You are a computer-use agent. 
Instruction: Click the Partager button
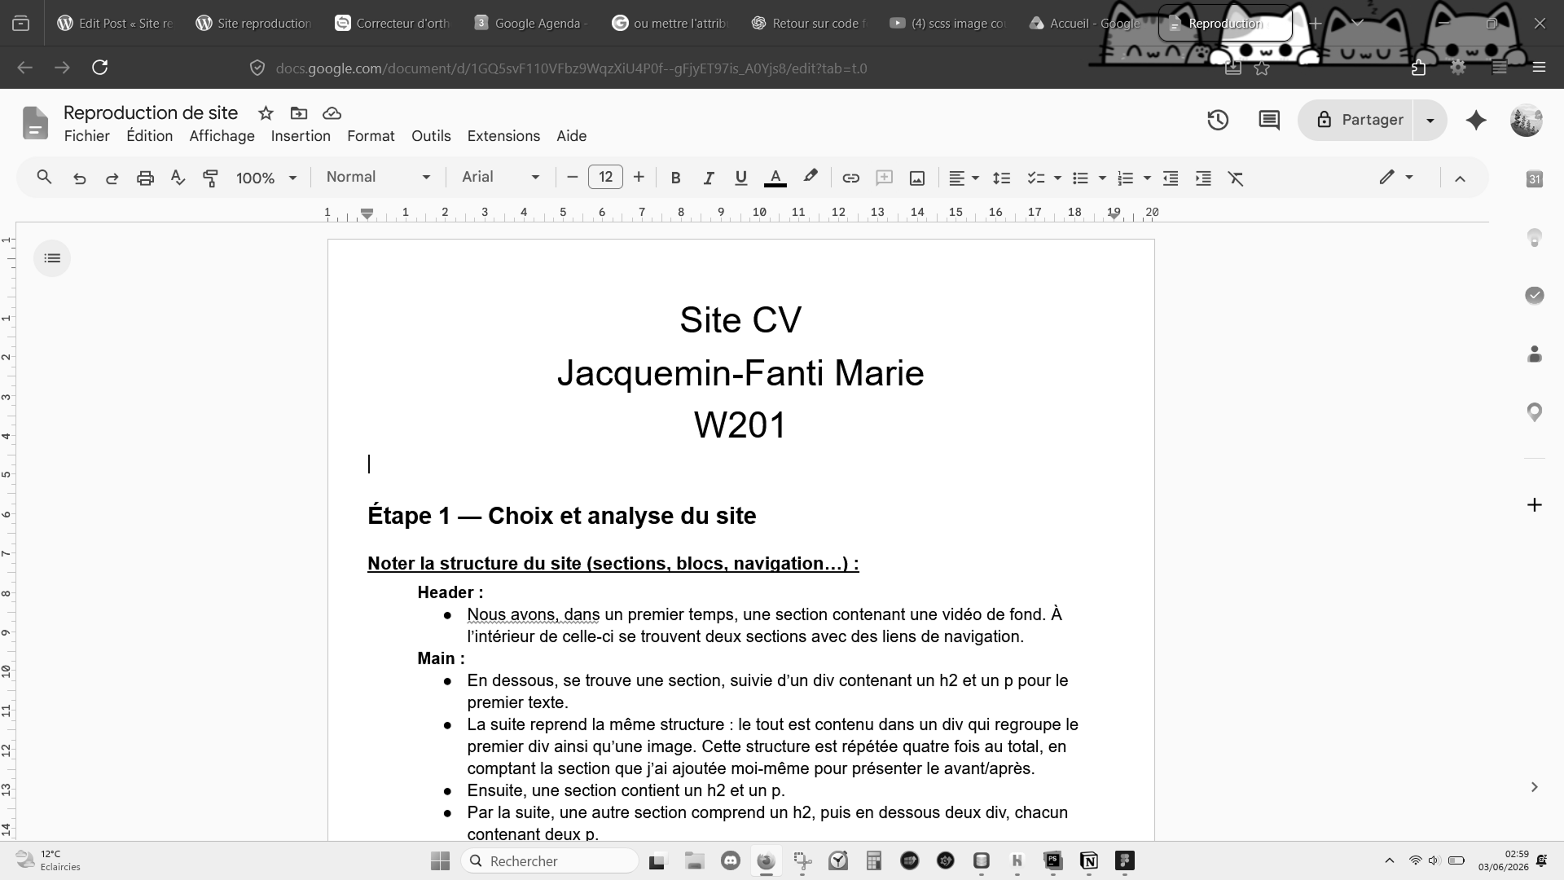click(x=1357, y=120)
